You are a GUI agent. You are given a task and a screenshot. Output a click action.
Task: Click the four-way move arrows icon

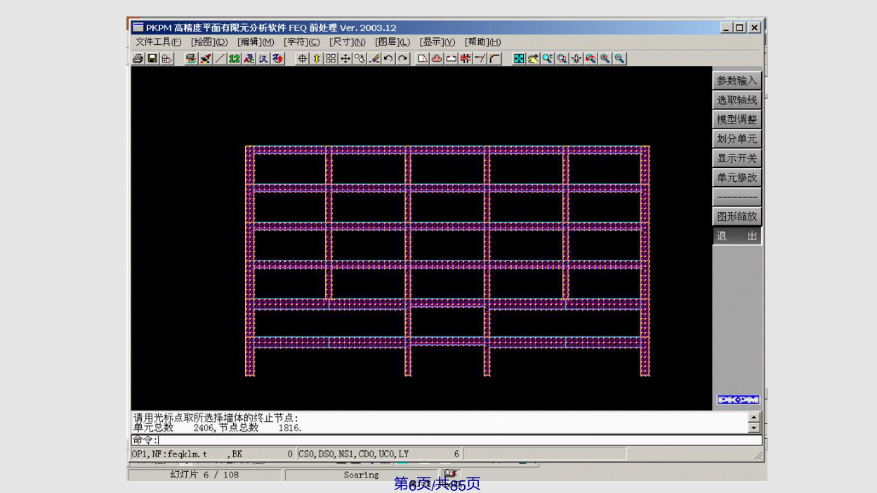(345, 59)
